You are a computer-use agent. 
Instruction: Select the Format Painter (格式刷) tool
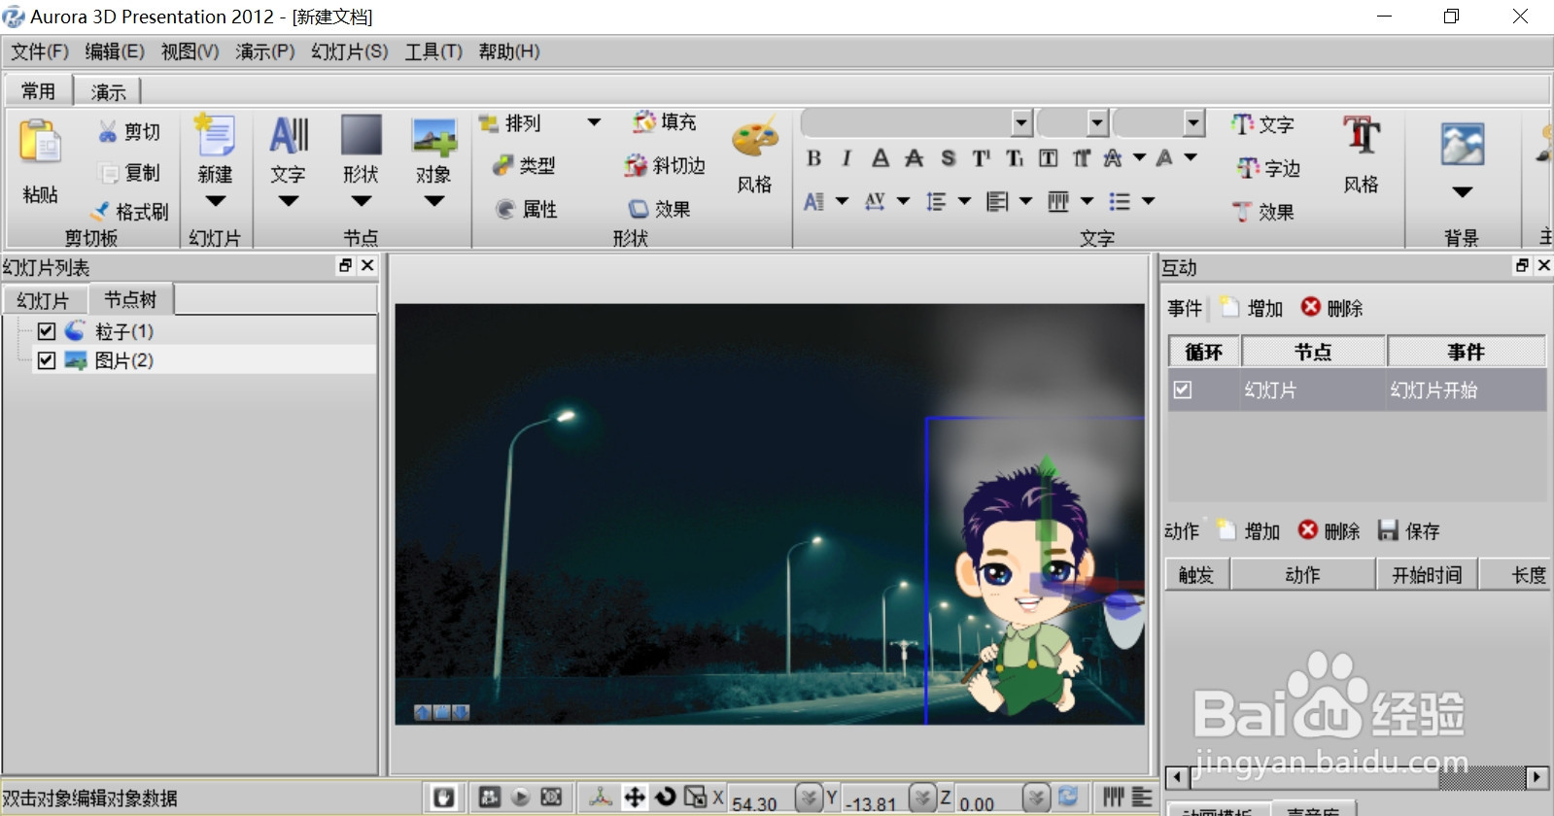click(x=130, y=211)
